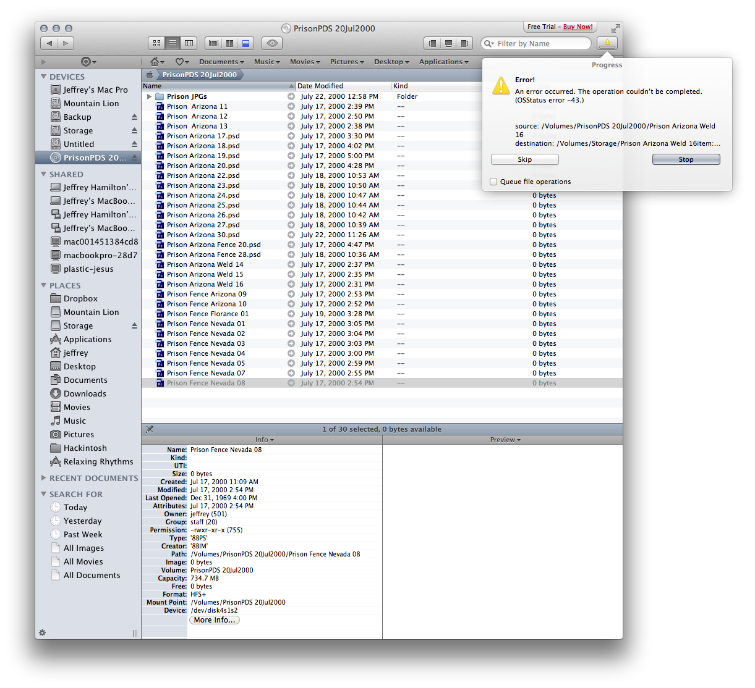Click the Skip button in error dialog
The image size is (755, 688).
[x=524, y=159]
